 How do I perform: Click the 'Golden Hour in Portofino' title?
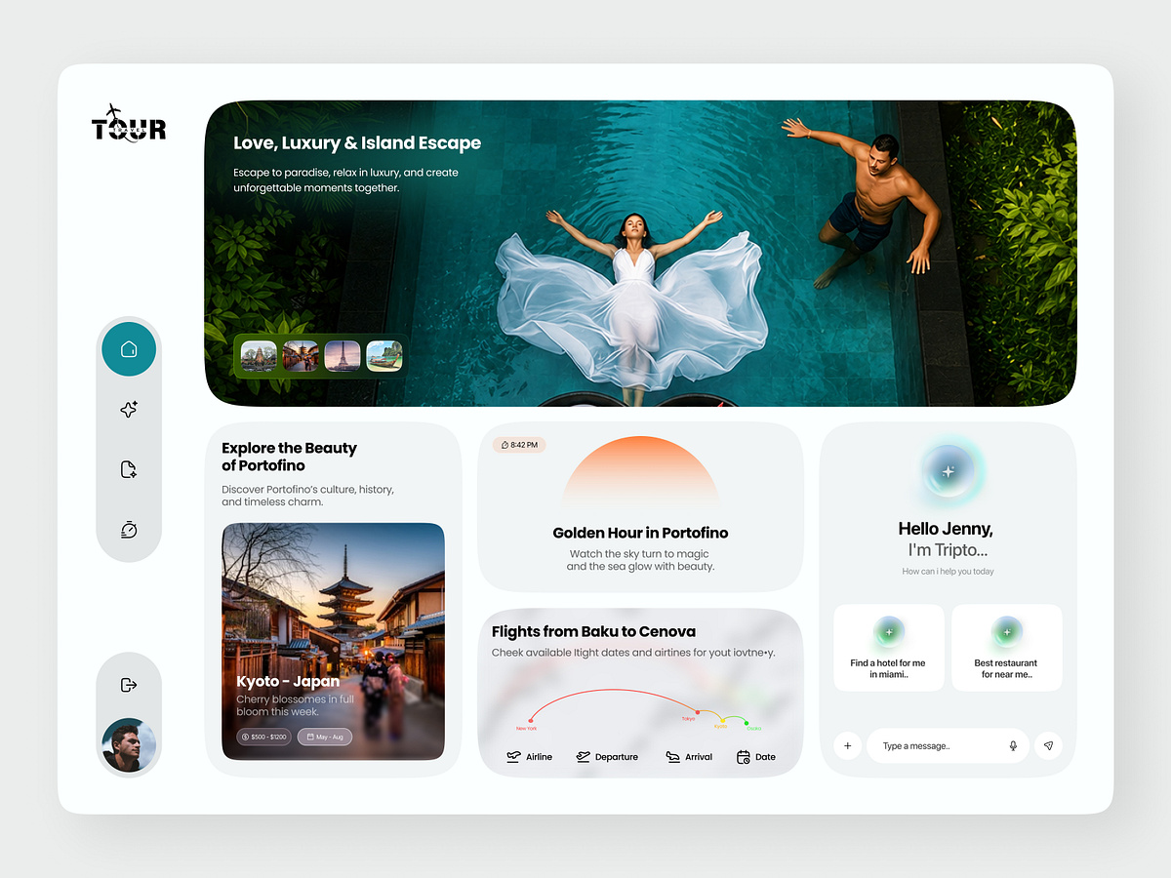pos(640,533)
